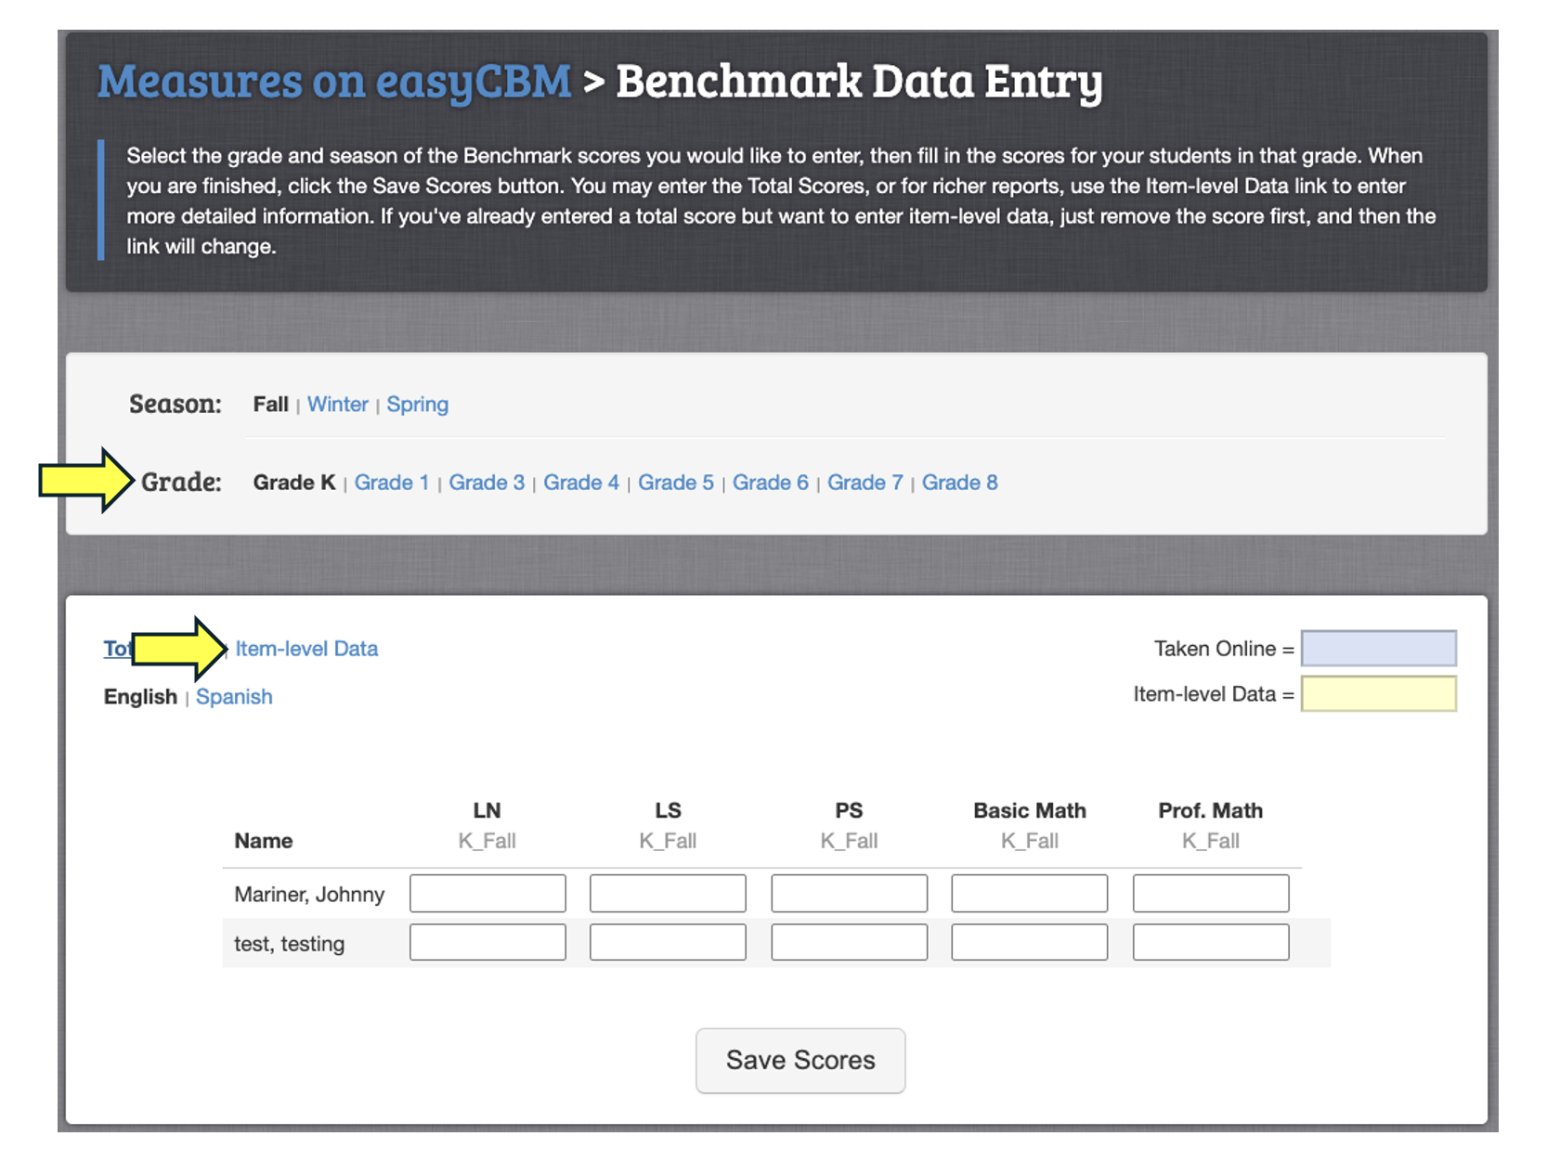Click LN score field for test, testing

[x=487, y=942]
